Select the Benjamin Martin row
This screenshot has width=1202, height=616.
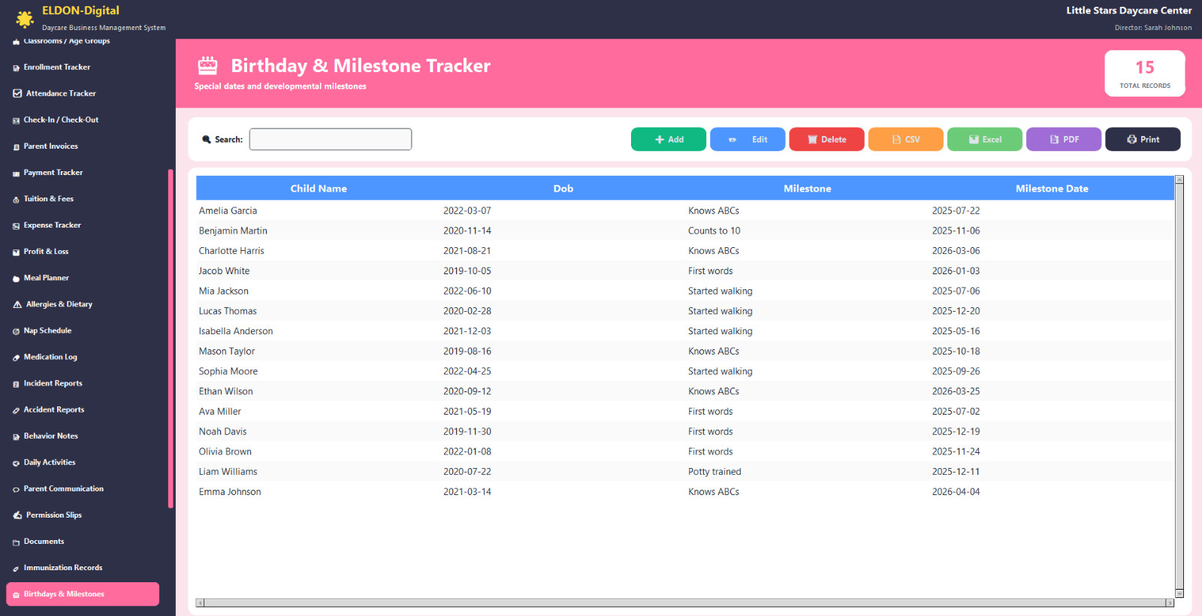click(685, 231)
